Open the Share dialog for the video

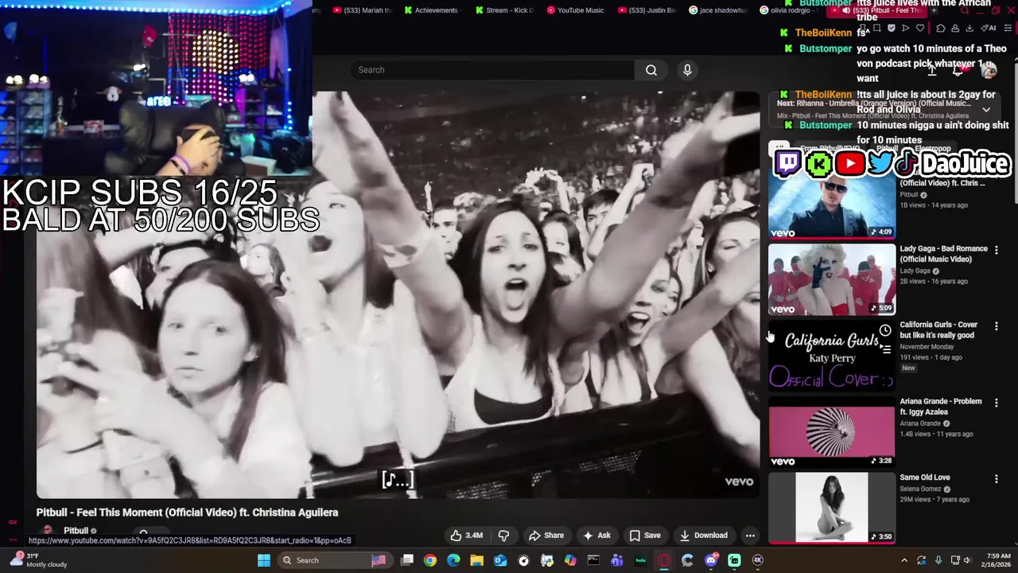click(546, 536)
